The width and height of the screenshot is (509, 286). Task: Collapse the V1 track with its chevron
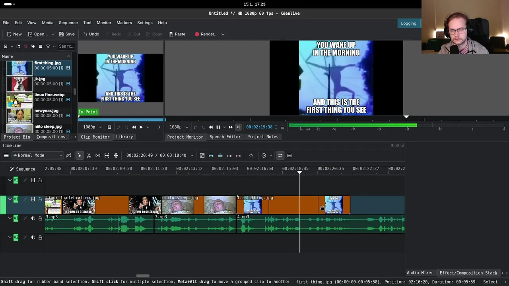(x=10, y=199)
